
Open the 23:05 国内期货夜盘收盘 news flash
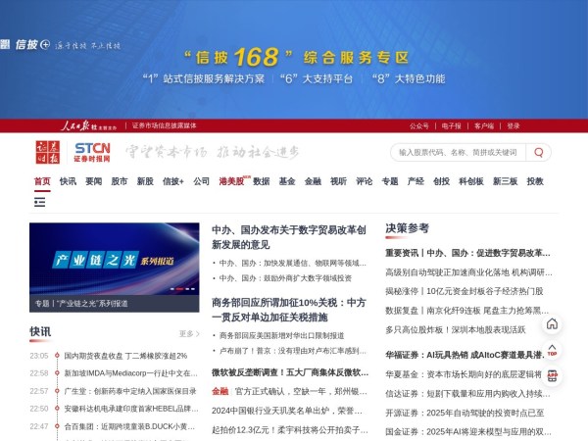click(125, 356)
